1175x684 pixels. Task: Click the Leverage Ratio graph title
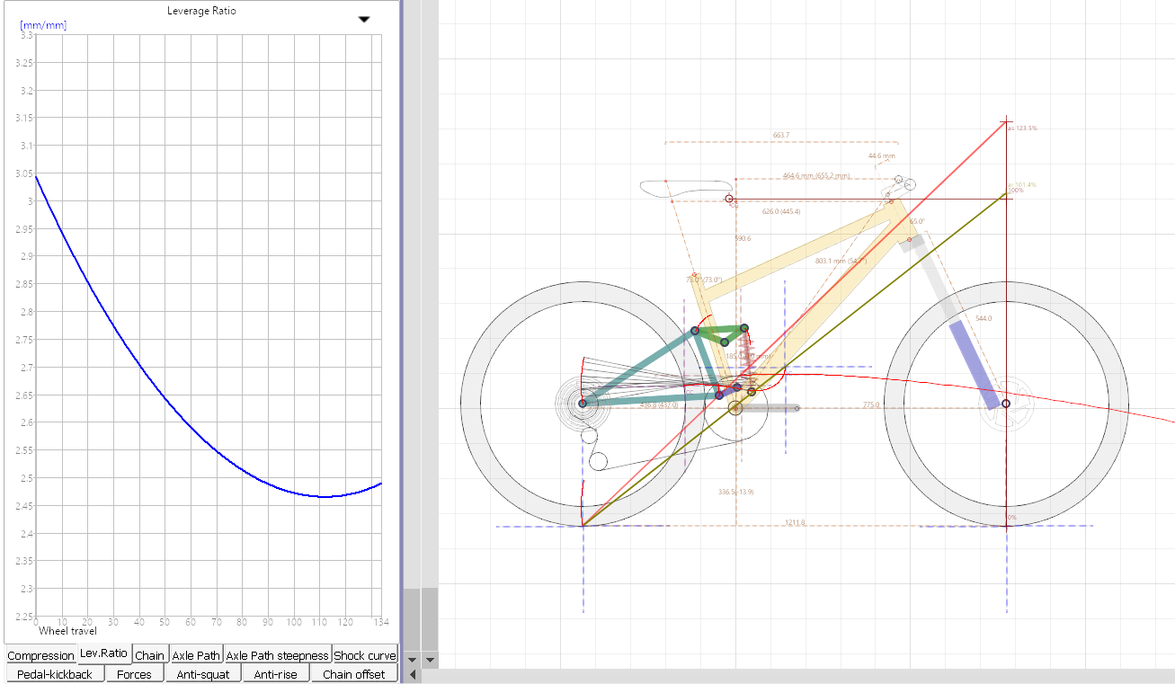pyautogui.click(x=201, y=11)
